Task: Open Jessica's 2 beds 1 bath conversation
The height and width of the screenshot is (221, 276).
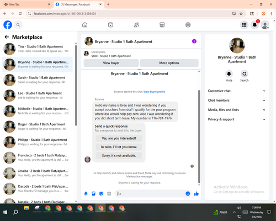Action: coord(37,173)
